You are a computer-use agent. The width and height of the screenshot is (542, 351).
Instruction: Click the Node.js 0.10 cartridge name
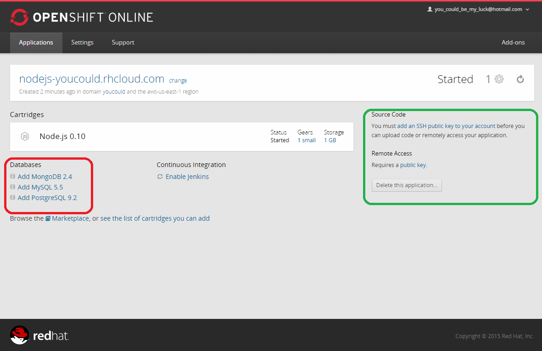tap(62, 136)
